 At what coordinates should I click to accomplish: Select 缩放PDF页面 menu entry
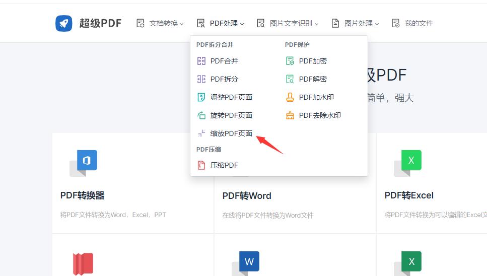click(231, 133)
